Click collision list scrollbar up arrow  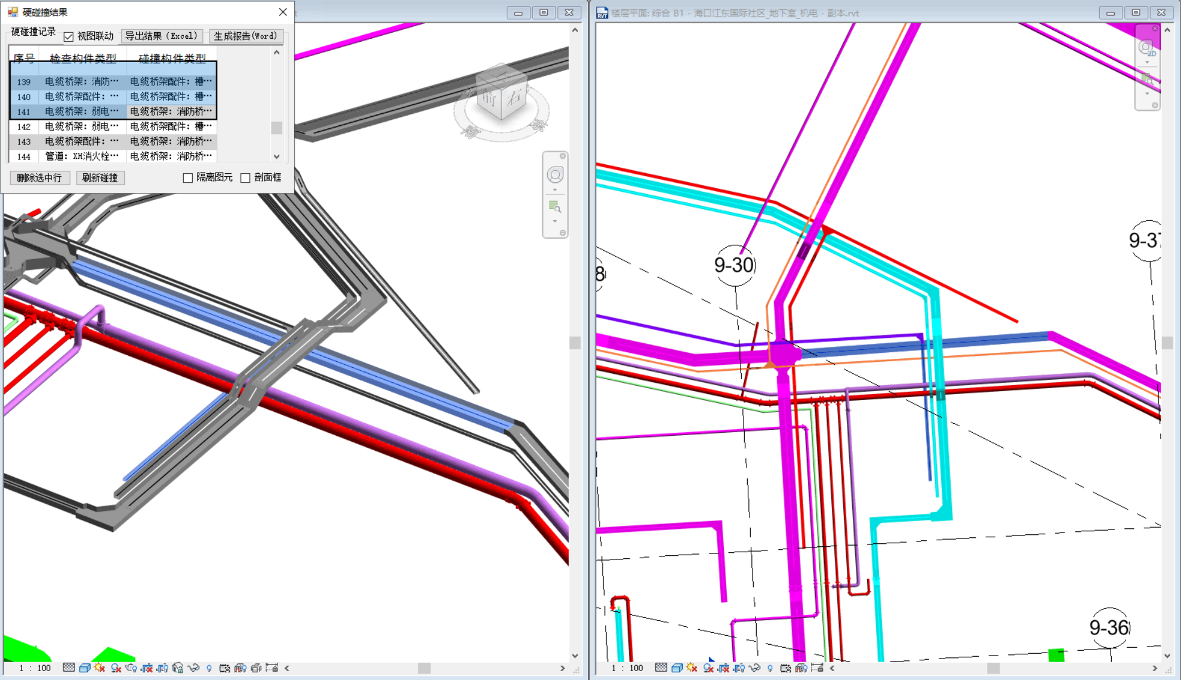tap(276, 53)
